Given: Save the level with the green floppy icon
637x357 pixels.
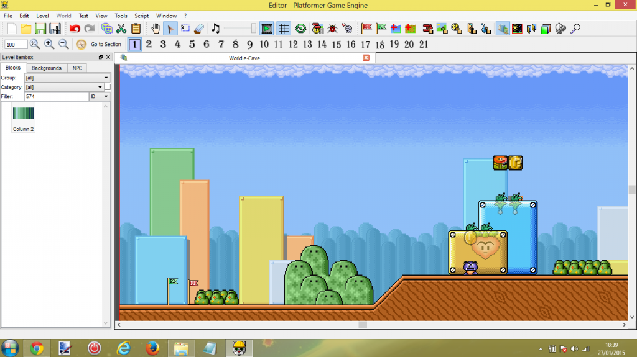Looking at the screenshot, I should [40, 29].
